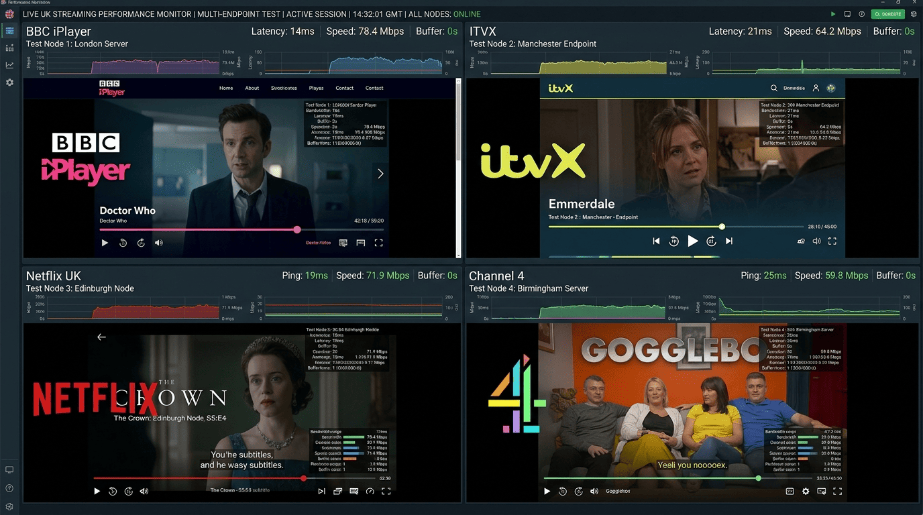The image size is (923, 515).
Task: Go fullscreen in the ITVX player
Action: point(832,241)
